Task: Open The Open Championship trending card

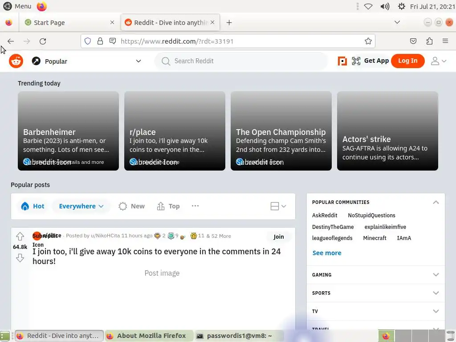Action: point(281,131)
